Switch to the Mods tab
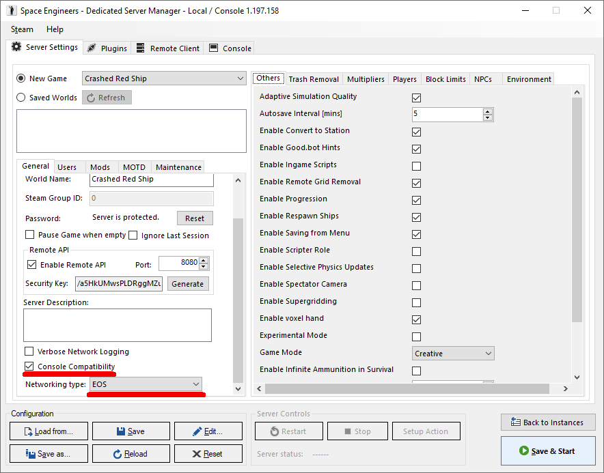Image resolution: width=604 pixels, height=473 pixels. pyautogui.click(x=100, y=167)
